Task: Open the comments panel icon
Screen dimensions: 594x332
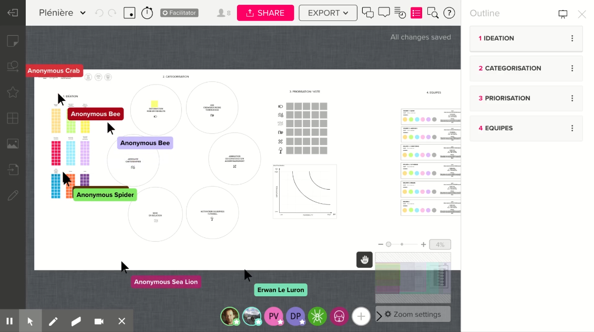Action: click(368, 13)
